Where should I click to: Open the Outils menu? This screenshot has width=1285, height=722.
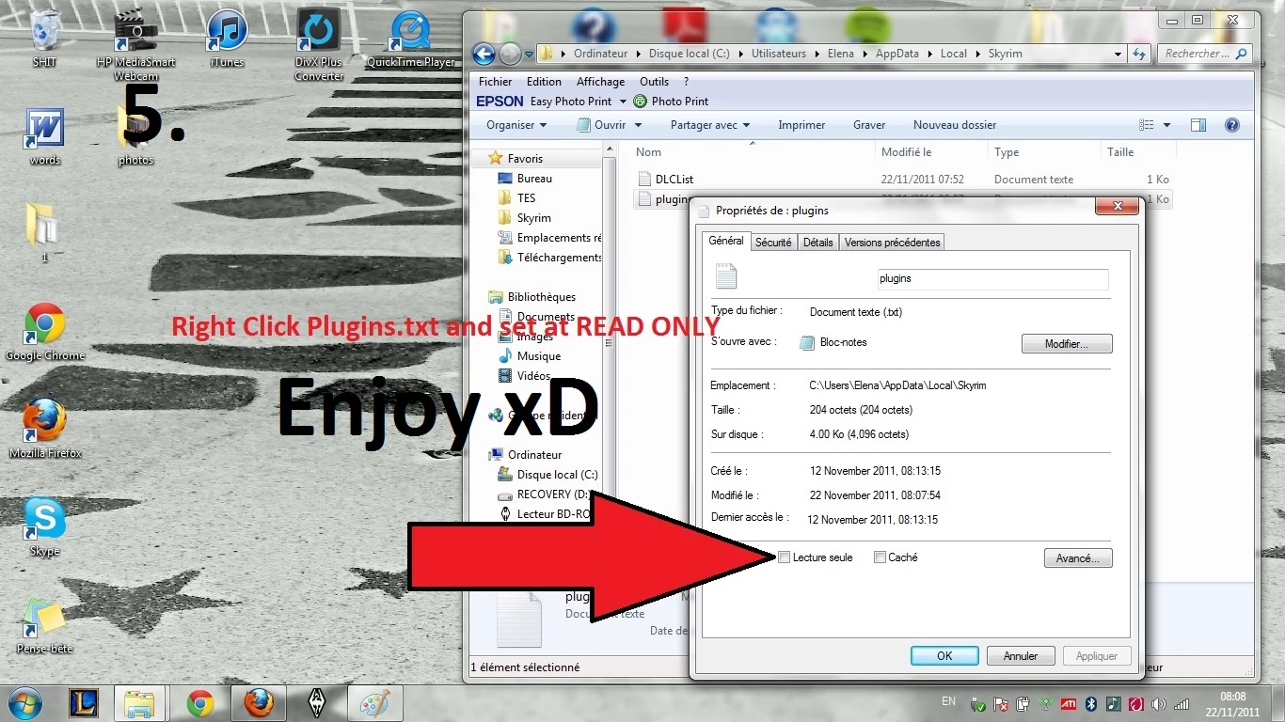point(654,82)
